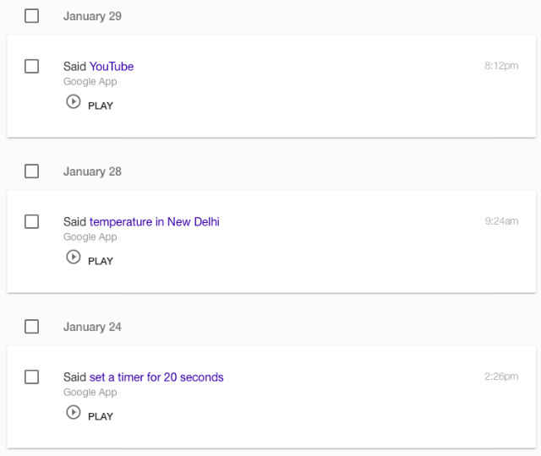Click the play circle icon for New Delhi temperature recording
The width and height of the screenshot is (541, 456).
pos(74,257)
